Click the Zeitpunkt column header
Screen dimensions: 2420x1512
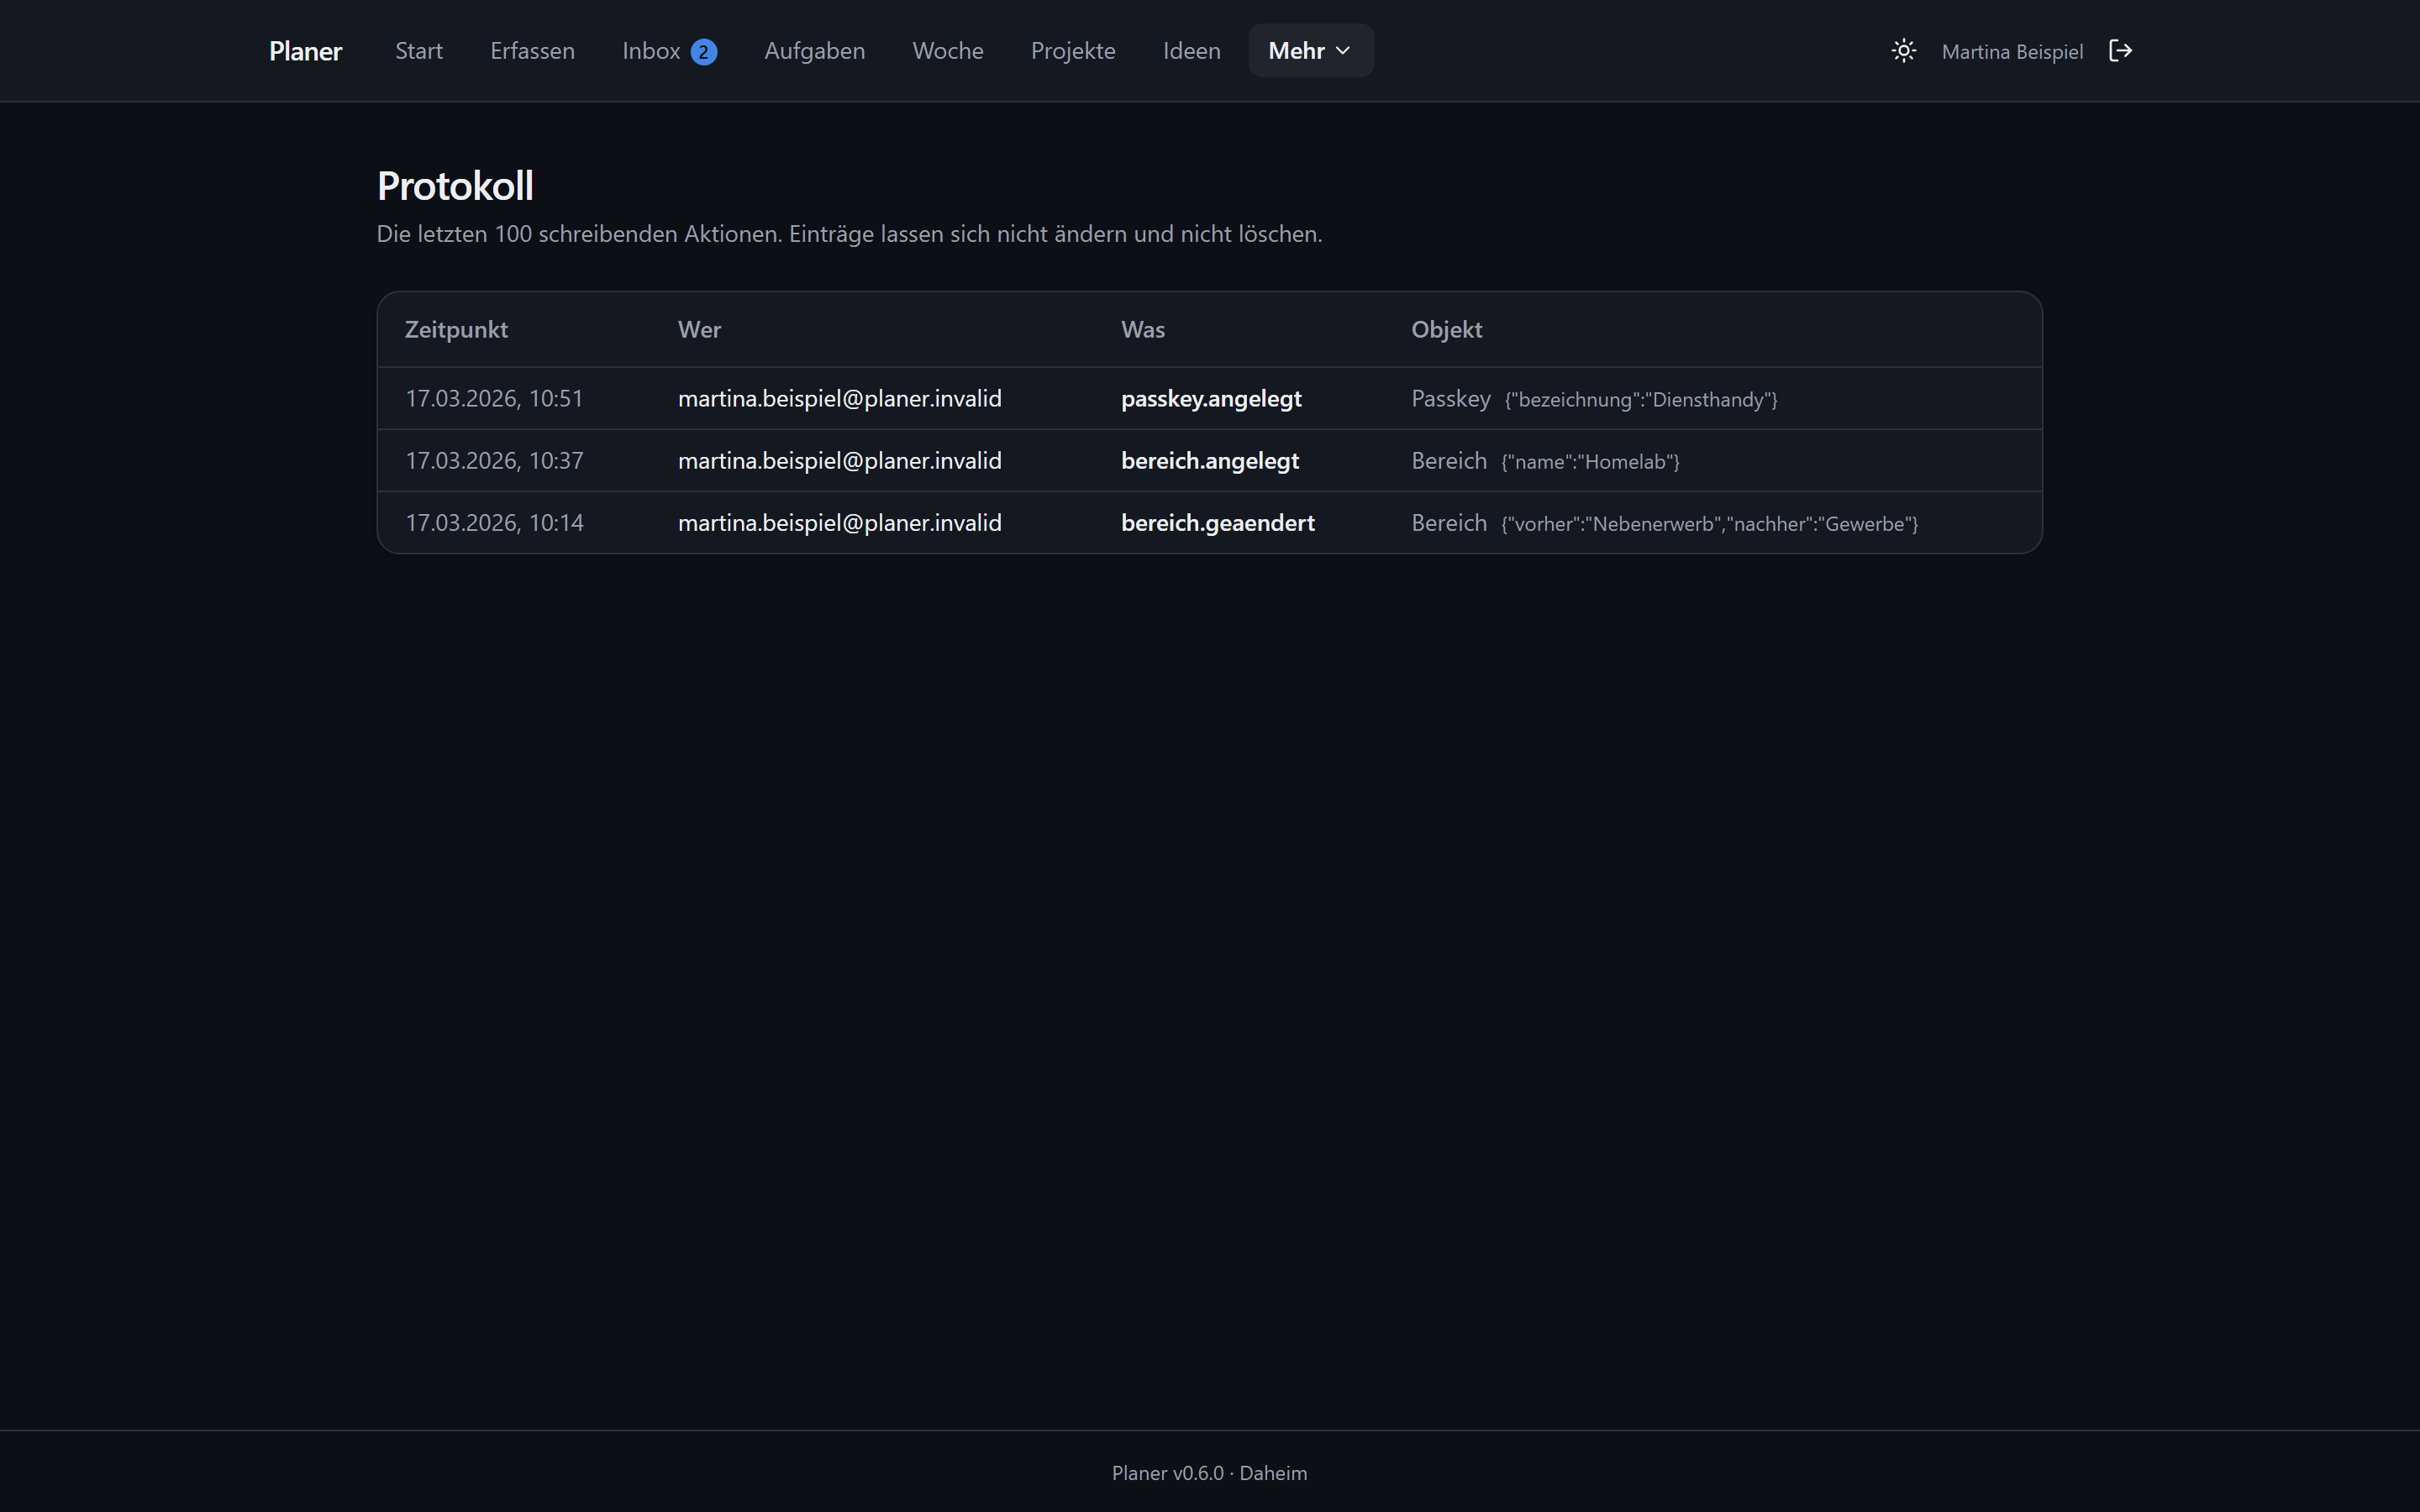pyautogui.click(x=456, y=330)
